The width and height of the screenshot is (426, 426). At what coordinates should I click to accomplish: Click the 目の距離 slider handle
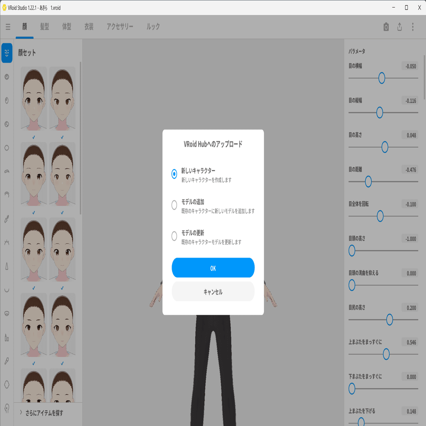click(368, 181)
